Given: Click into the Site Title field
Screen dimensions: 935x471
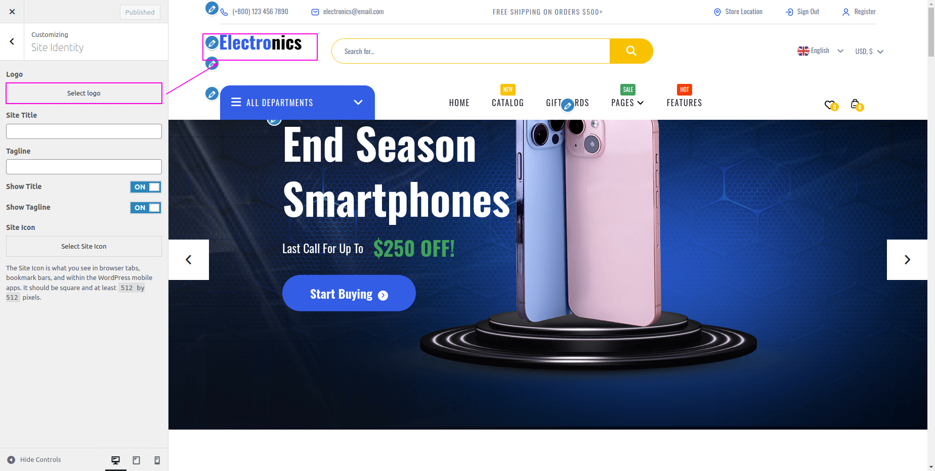Looking at the screenshot, I should (84, 131).
